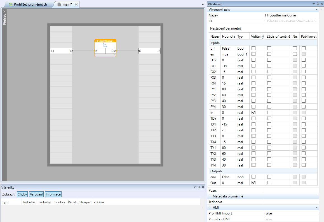
Task: Toggle the Informace filter
Action: [53, 194]
